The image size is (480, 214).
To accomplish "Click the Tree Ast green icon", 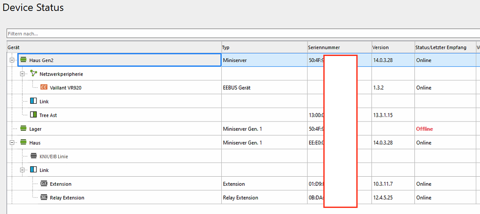I will [33, 115].
